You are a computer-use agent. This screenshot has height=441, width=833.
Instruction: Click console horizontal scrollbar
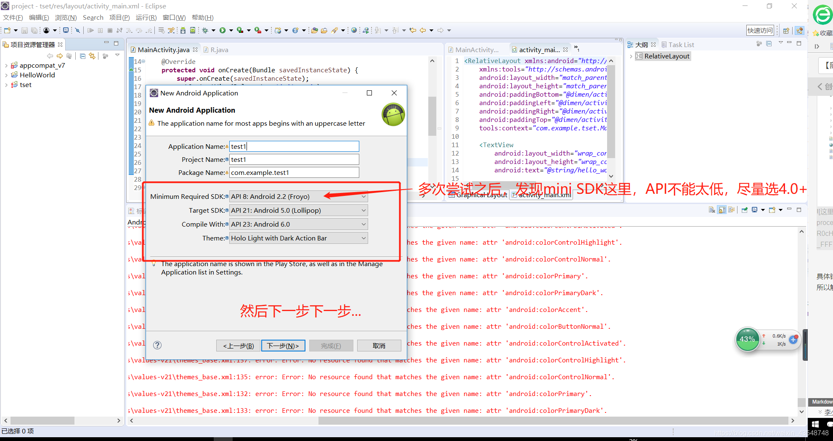point(553,420)
